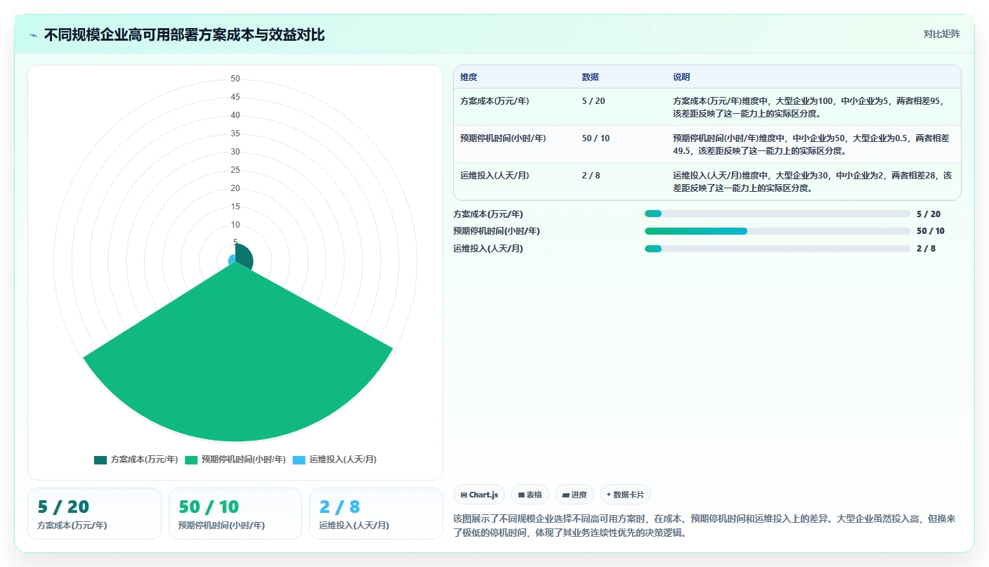Click the dashboard title 不同规模企业高可用部署方案成本与效益对比
Screen dimensions: 989x567
click(184, 35)
